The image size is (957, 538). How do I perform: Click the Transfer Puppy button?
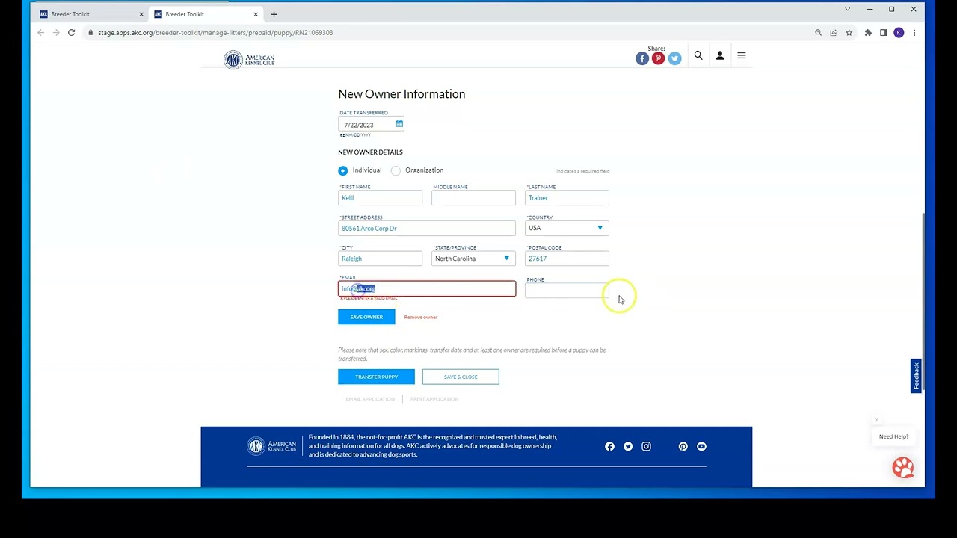376,377
